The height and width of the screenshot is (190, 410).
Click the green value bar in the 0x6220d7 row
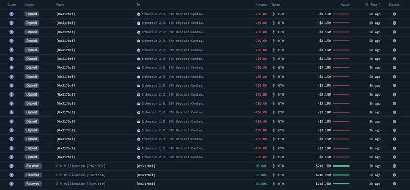341,166
